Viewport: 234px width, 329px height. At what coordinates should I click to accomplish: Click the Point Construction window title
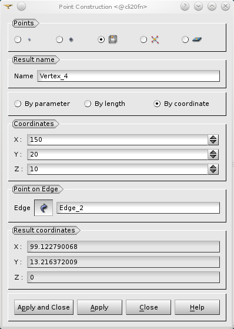[x=103, y=6]
